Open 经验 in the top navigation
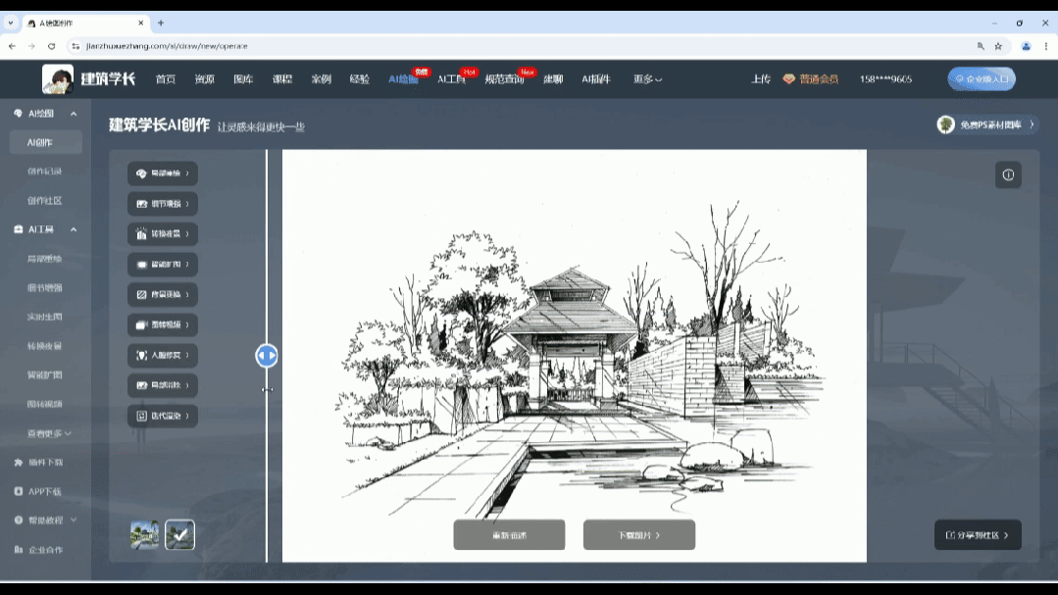 click(360, 79)
